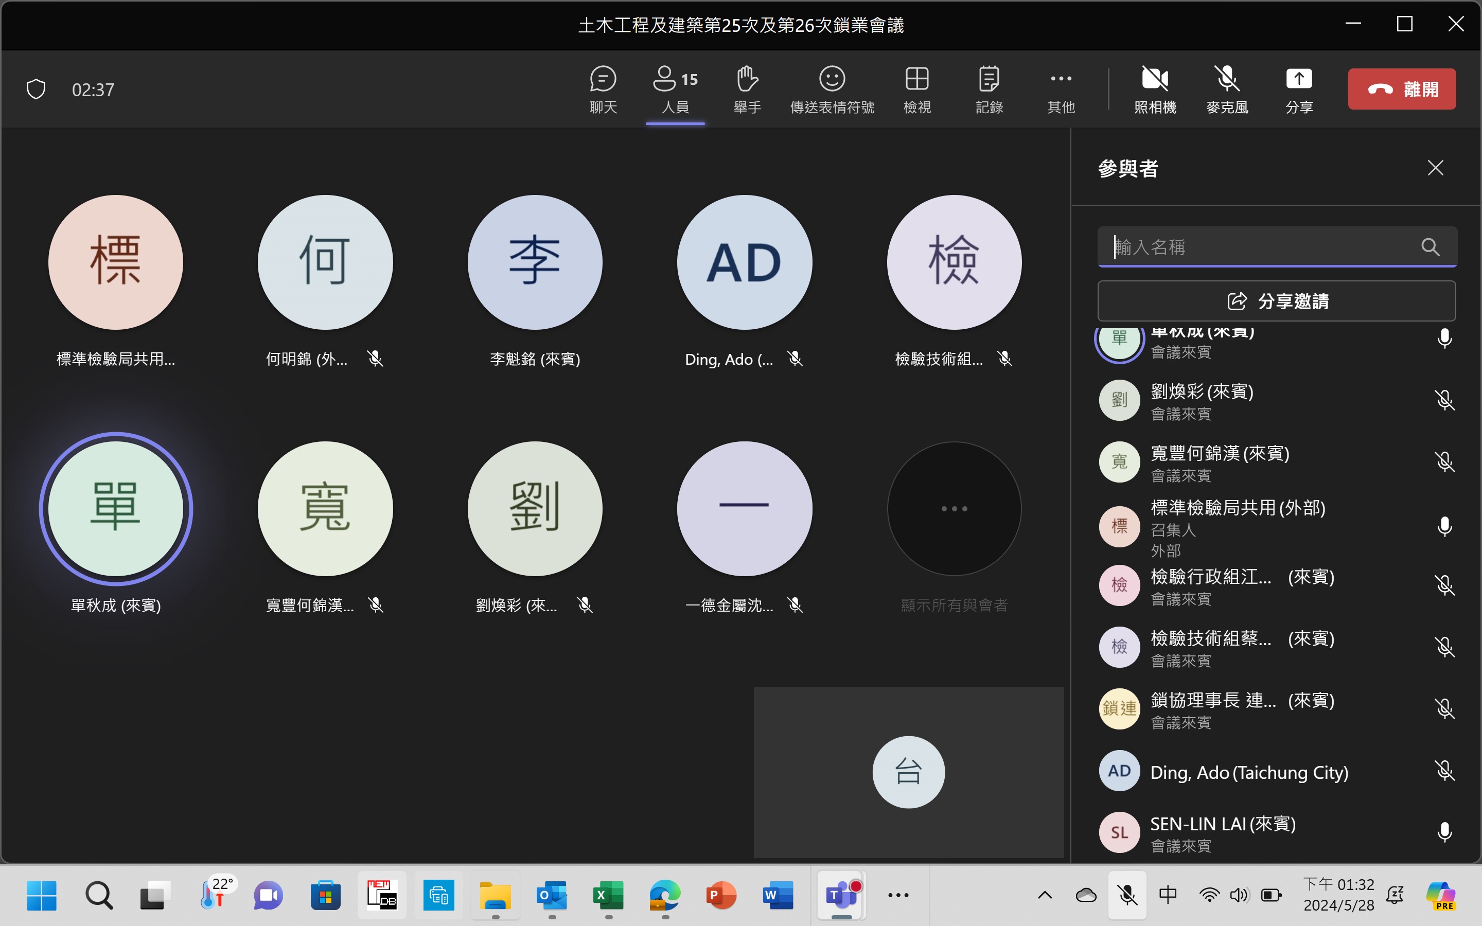Raise hand with 舉手 button

(747, 90)
